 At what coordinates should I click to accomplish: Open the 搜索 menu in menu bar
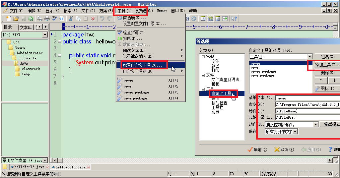[70, 11]
